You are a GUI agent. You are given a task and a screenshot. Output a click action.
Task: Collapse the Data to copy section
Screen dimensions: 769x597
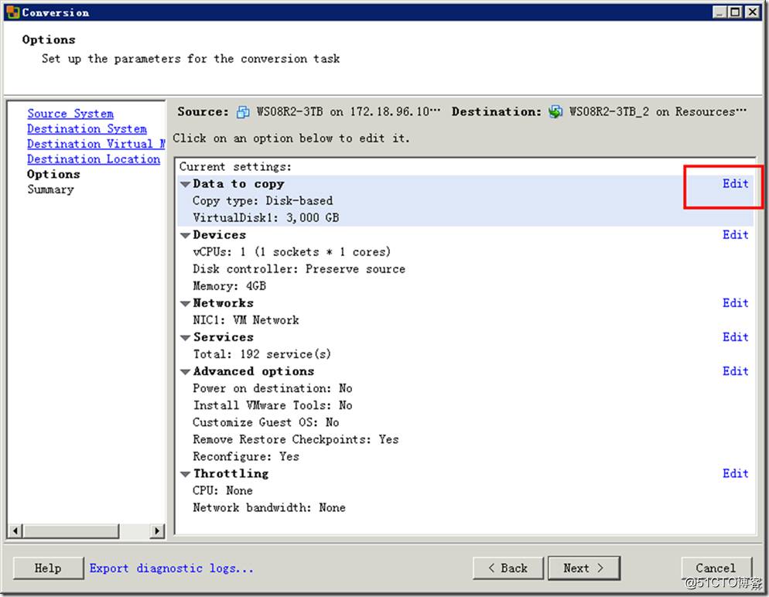click(186, 184)
